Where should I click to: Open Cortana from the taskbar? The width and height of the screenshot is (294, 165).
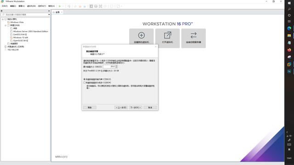(289, 15)
